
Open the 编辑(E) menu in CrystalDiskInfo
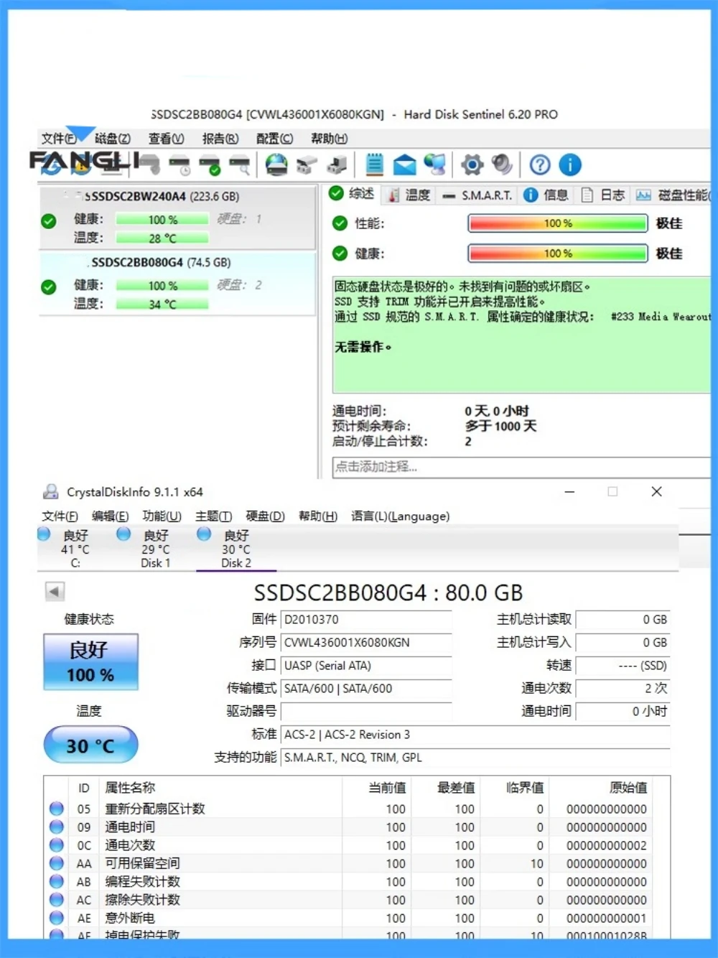pos(111,516)
